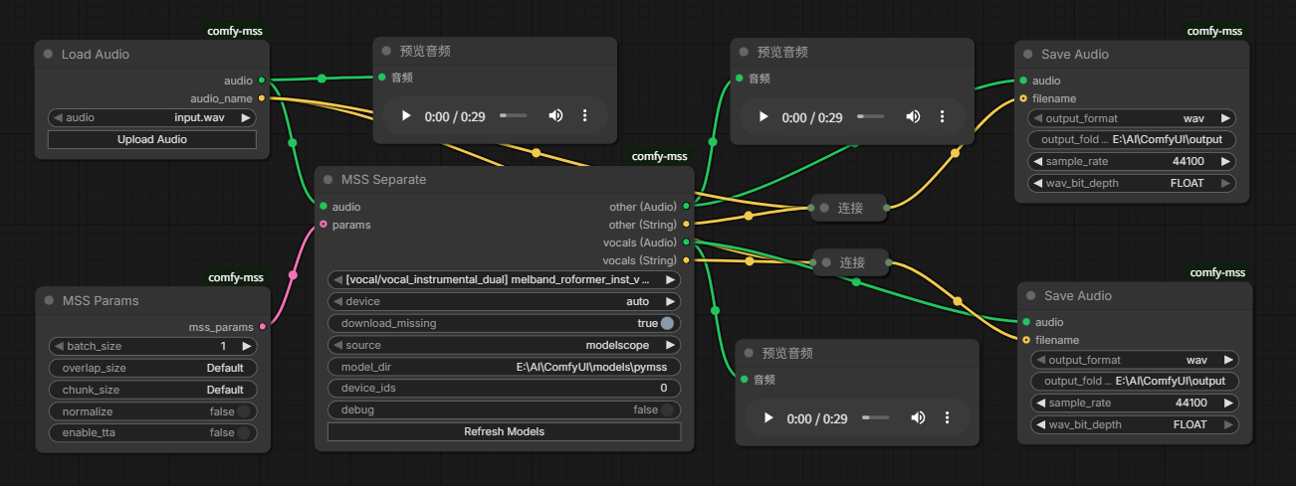This screenshot has height=486, width=1296.
Task: Click the Upload Audio button
Action: point(151,139)
